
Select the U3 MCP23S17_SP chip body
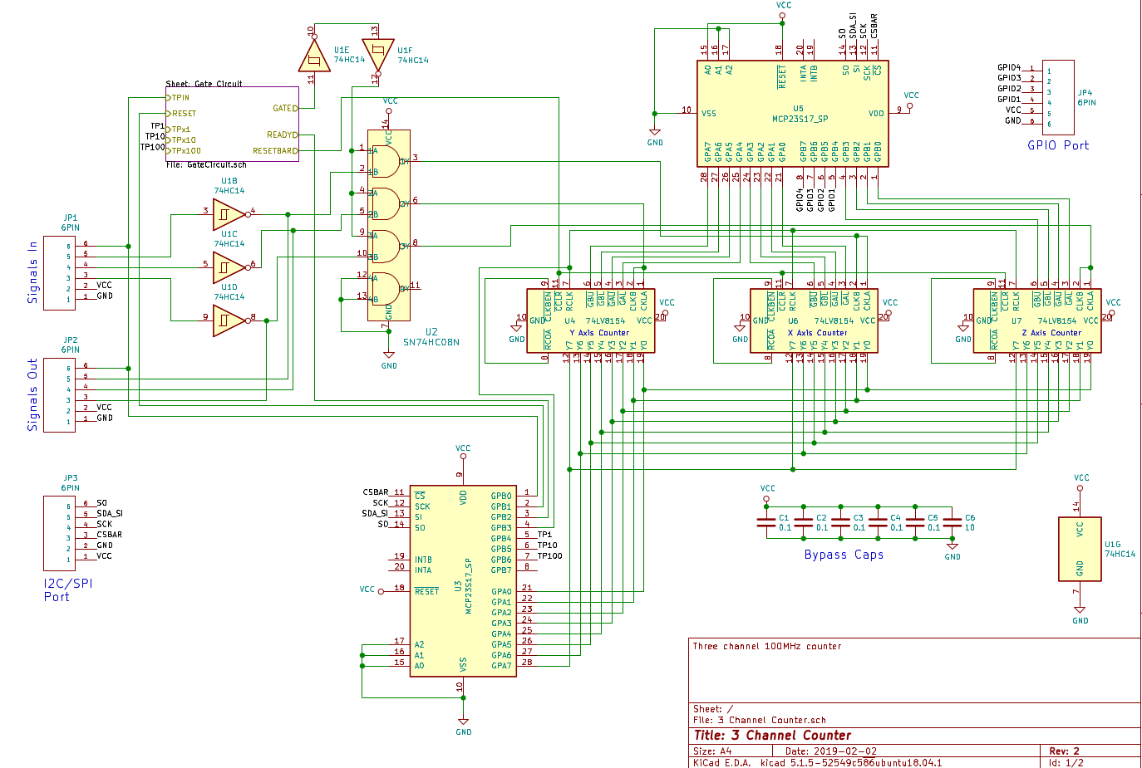pos(463,581)
